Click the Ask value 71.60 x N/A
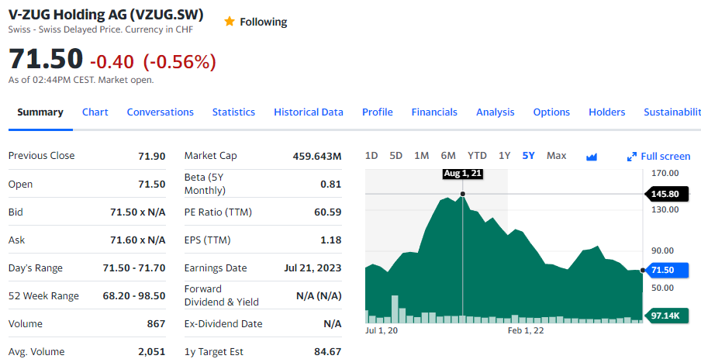The image size is (701, 359). (x=138, y=240)
